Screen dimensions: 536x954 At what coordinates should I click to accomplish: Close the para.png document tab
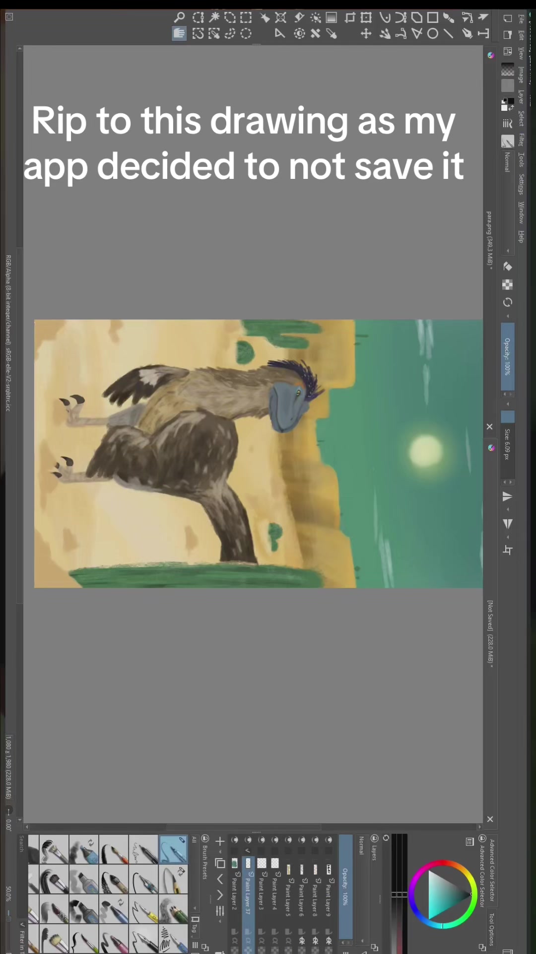[489, 426]
